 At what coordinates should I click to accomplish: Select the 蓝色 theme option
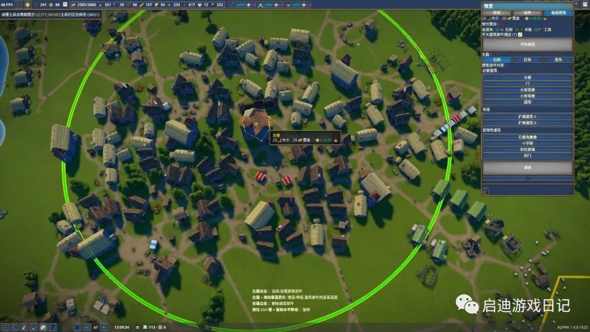558,60
